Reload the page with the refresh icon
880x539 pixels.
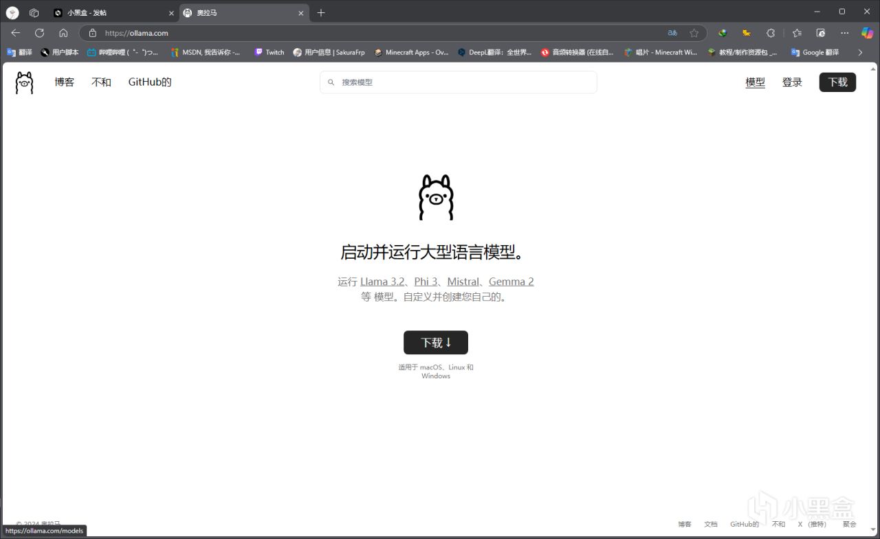(39, 33)
